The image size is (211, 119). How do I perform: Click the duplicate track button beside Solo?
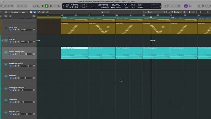6,16
